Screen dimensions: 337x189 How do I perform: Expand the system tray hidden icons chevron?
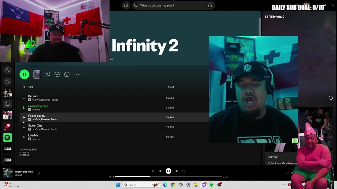tap(284, 185)
